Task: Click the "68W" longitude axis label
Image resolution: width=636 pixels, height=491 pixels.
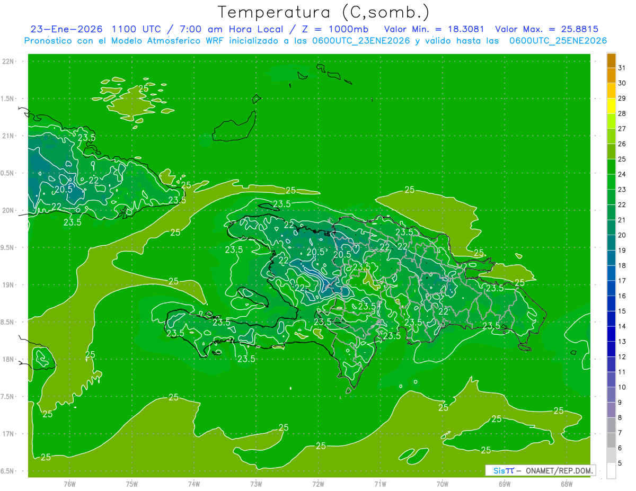Action: (x=567, y=484)
